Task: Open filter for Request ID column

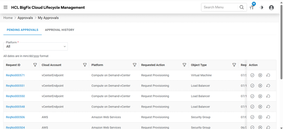Action: click(35, 65)
